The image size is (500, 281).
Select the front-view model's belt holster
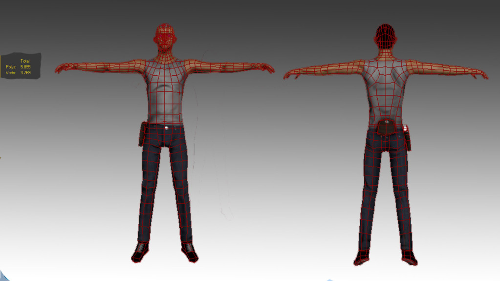point(143,134)
